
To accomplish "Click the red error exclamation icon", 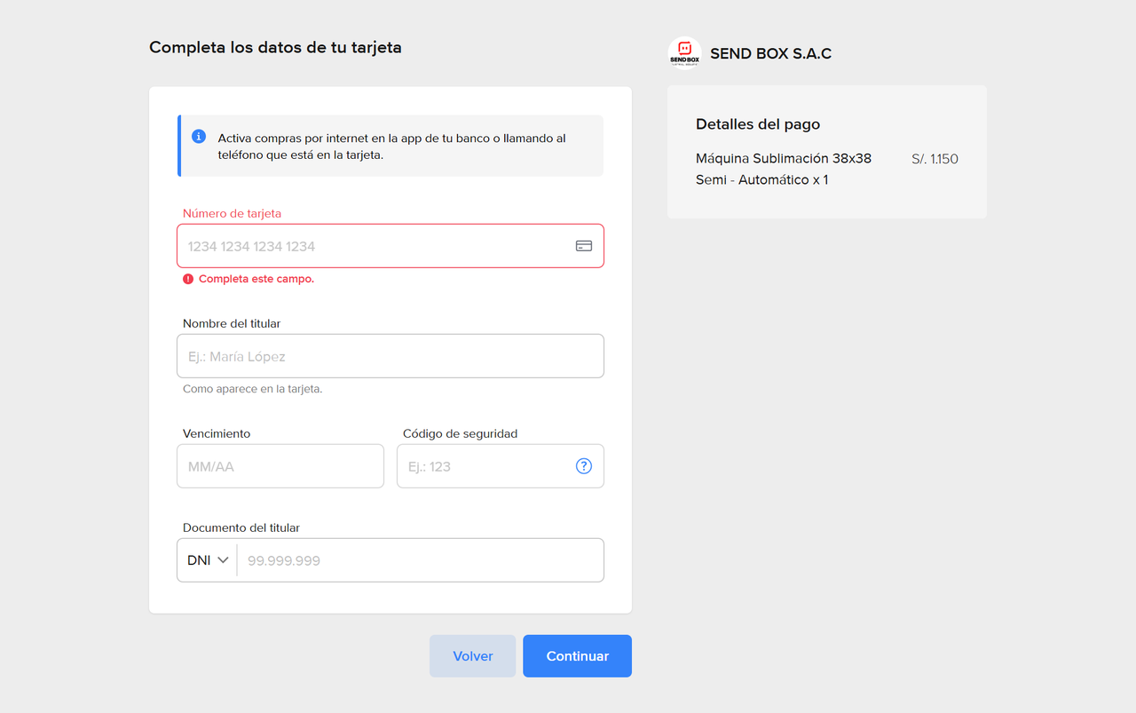I will point(187,278).
